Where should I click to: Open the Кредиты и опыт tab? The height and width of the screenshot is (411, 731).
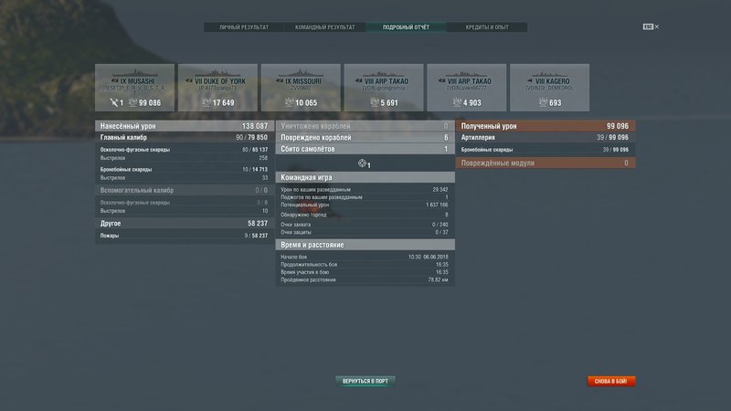(x=487, y=27)
